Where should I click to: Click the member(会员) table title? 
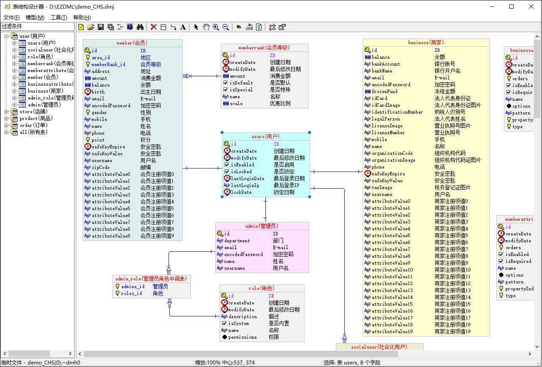[132, 43]
